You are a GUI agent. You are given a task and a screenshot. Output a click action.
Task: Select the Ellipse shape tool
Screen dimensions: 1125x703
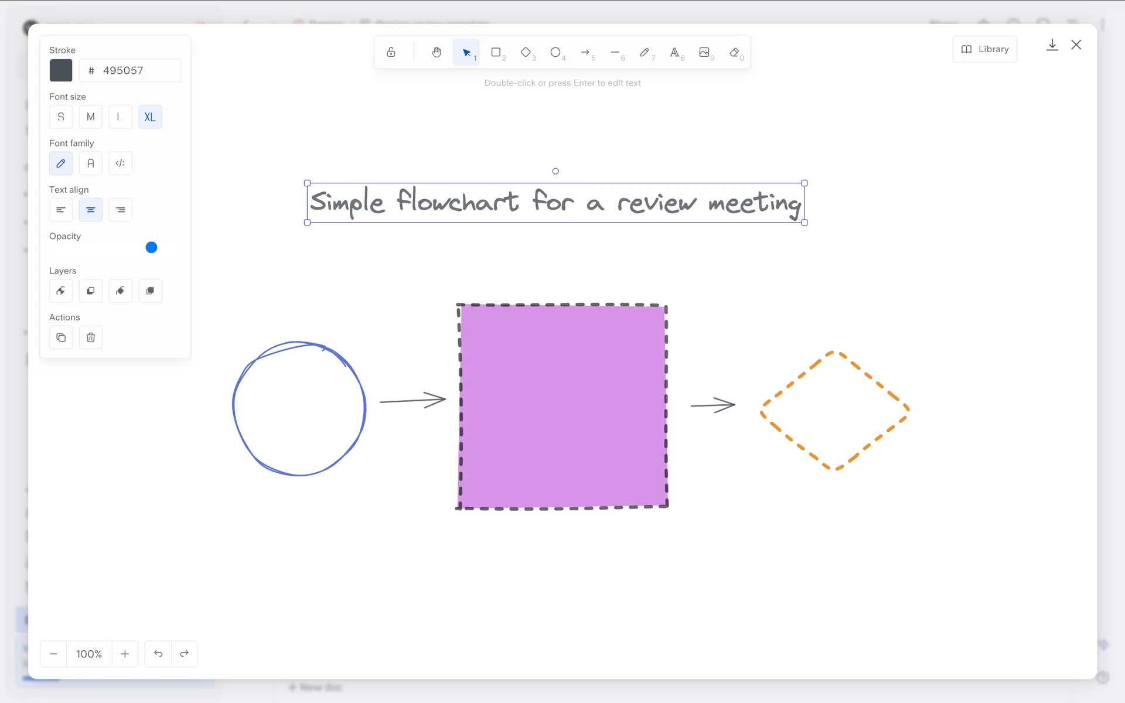[x=555, y=53]
